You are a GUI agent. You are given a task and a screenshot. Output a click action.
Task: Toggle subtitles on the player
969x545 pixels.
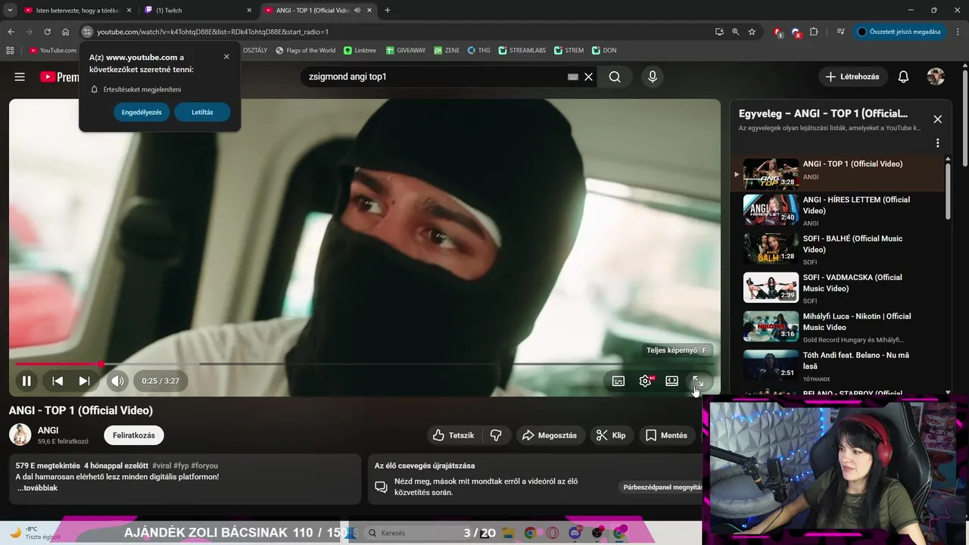[x=618, y=381]
